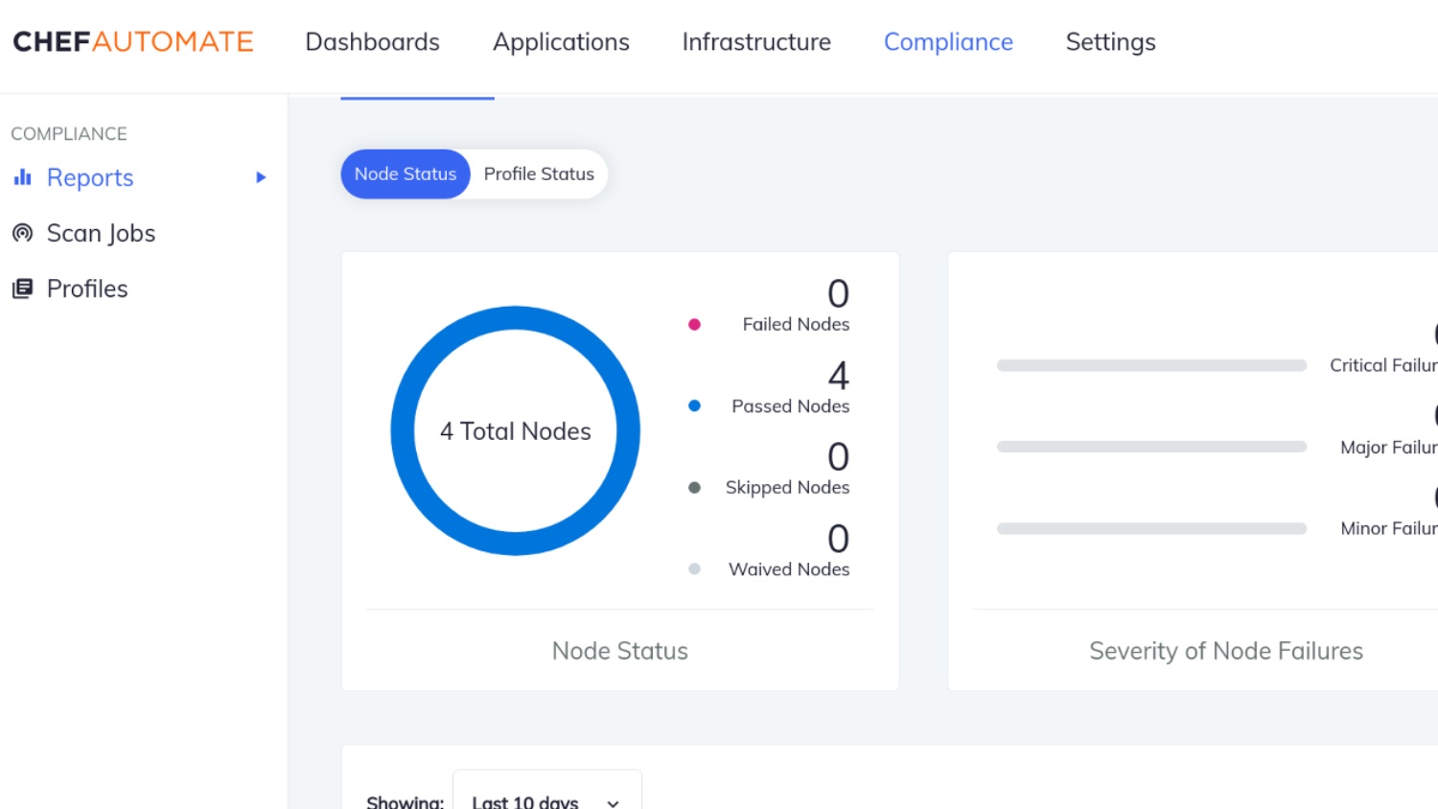Click the Scan Jobs link

[102, 233]
